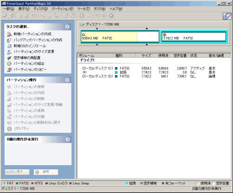Click the 元に戻す button
This screenshot has height=193, width=233.
click(x=17, y=172)
